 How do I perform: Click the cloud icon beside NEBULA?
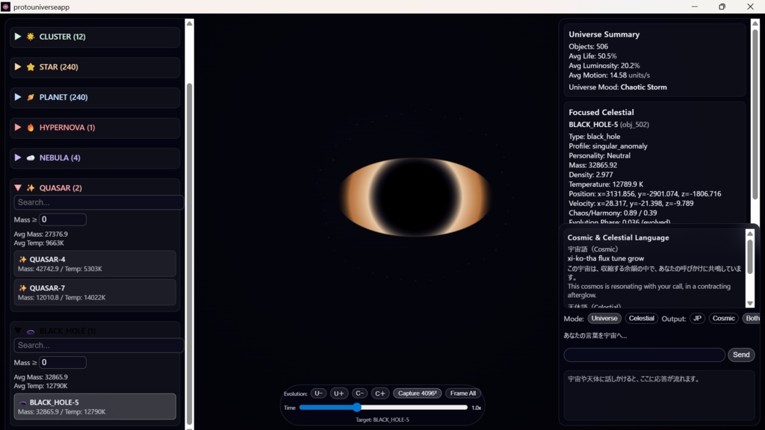tap(31, 158)
